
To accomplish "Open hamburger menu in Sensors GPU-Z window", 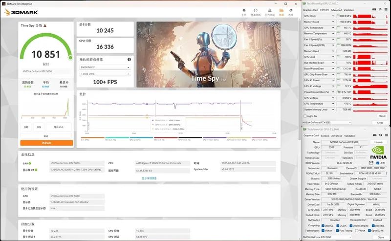I will coord(386,9).
